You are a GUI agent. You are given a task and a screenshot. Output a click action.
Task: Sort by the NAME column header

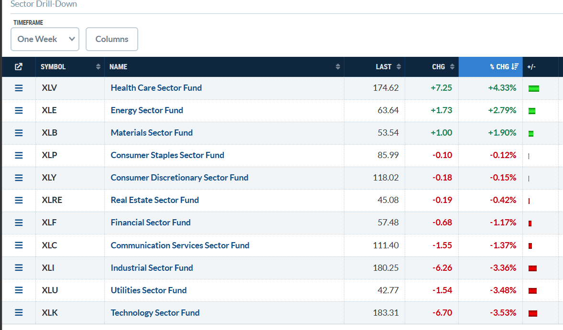[x=224, y=67]
